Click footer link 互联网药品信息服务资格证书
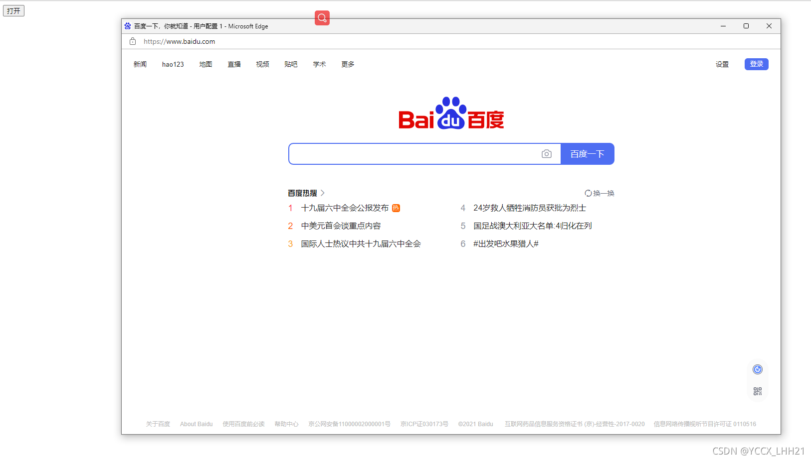The height and width of the screenshot is (461, 811). point(575,424)
